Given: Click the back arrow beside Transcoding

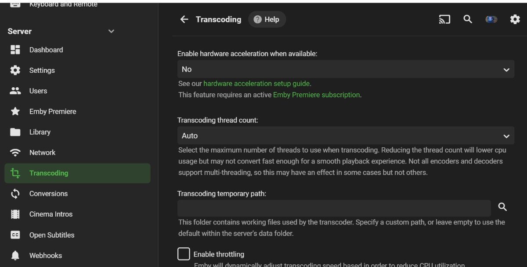Looking at the screenshot, I should point(184,19).
